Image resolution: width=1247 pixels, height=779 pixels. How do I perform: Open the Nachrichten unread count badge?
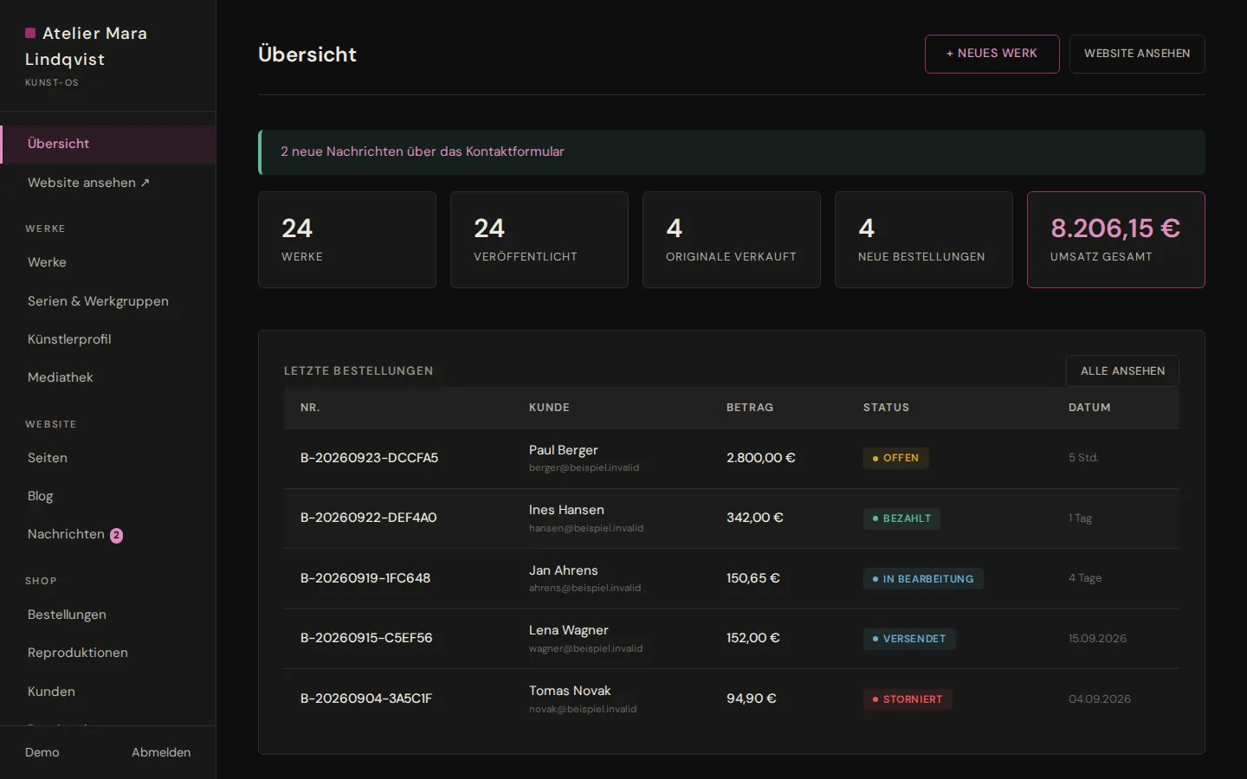pyautogui.click(x=116, y=535)
